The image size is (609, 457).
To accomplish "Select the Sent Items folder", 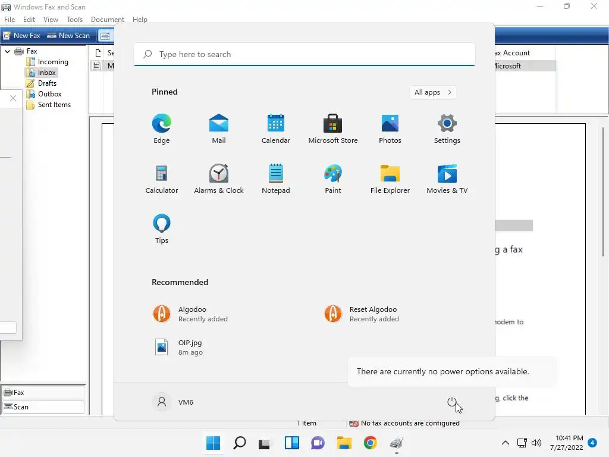I will coord(49,105).
